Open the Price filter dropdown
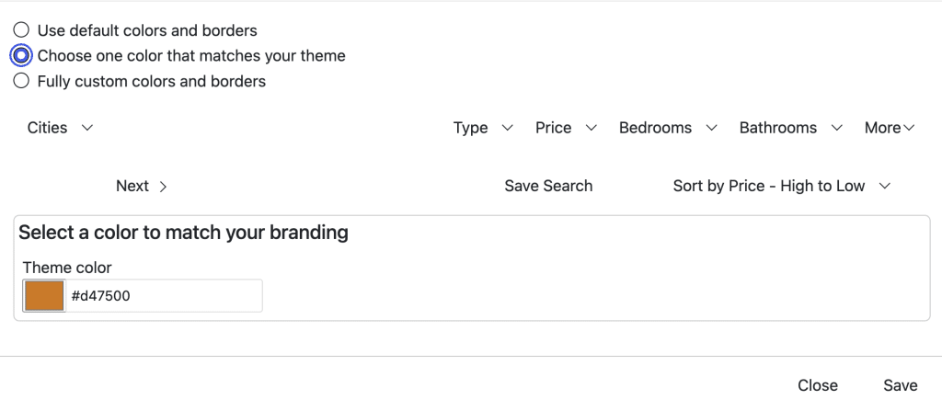Image resolution: width=942 pixels, height=411 pixels. 566,128
